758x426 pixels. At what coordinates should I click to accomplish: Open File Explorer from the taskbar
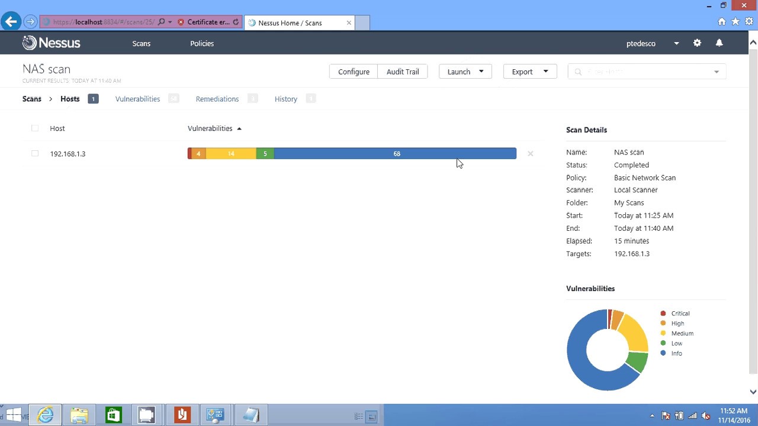coord(79,415)
